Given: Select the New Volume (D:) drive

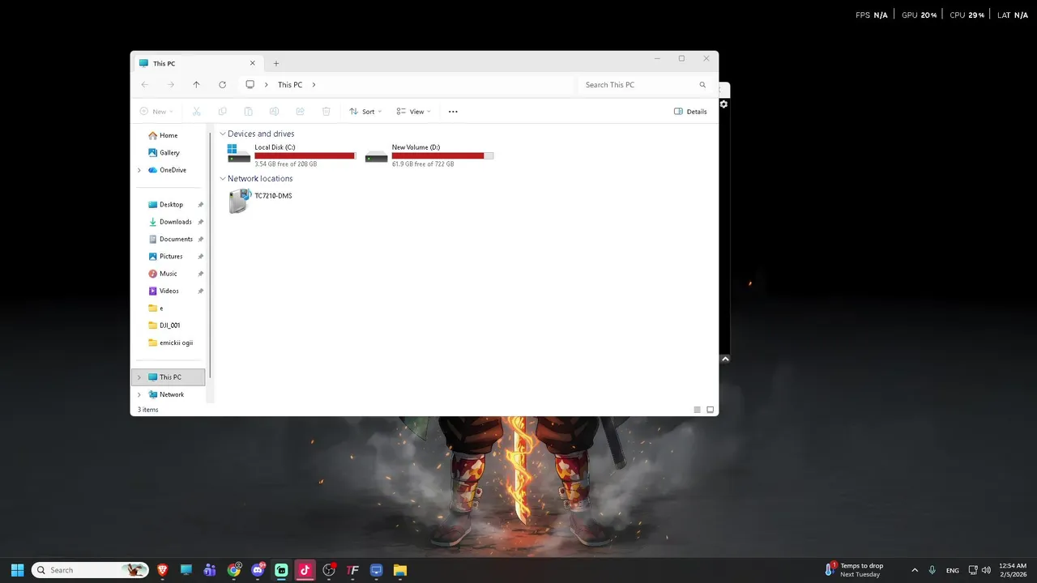Looking at the screenshot, I should 429,155.
